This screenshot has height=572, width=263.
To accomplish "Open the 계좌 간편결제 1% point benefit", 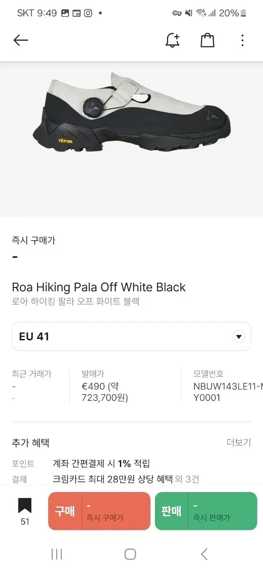I will 101,463.
